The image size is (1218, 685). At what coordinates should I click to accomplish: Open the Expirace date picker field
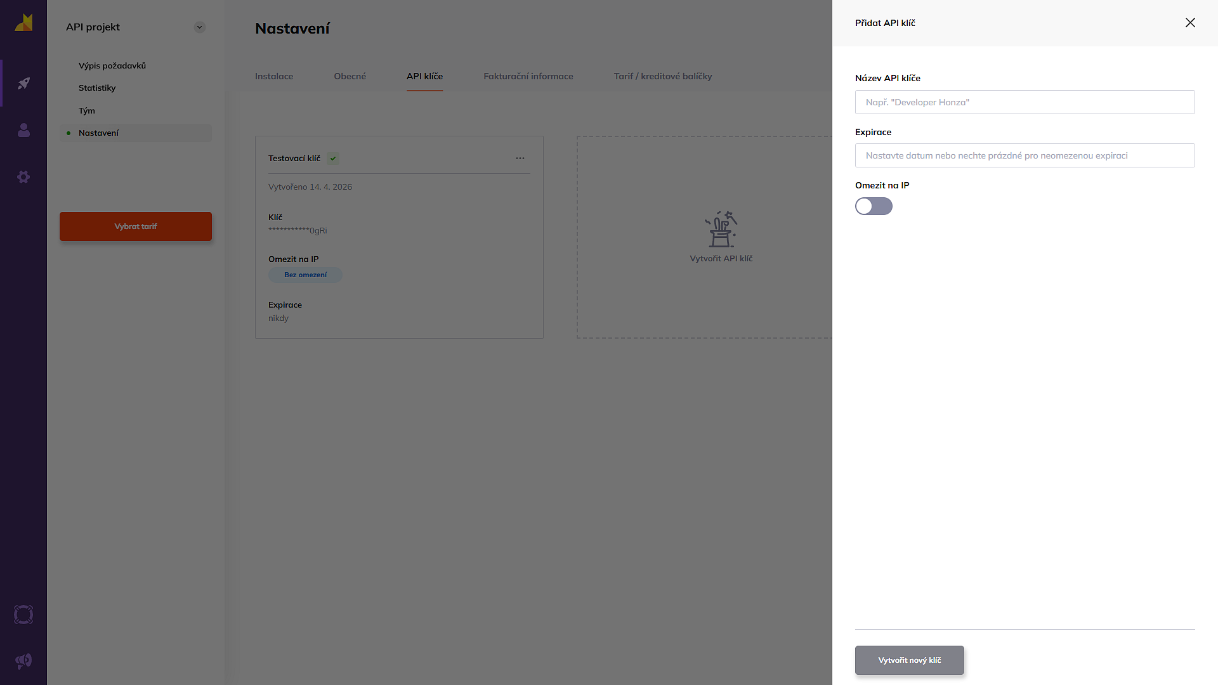(1025, 155)
